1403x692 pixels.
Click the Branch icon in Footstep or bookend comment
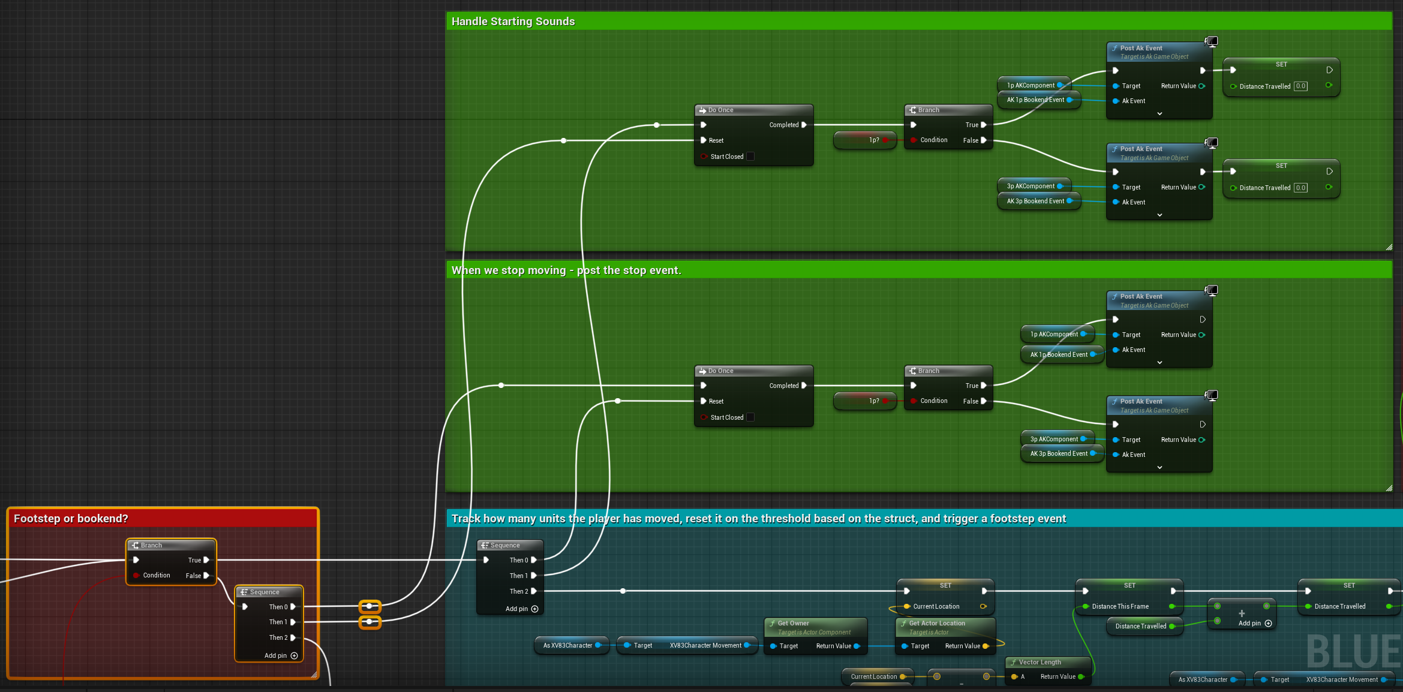[135, 545]
